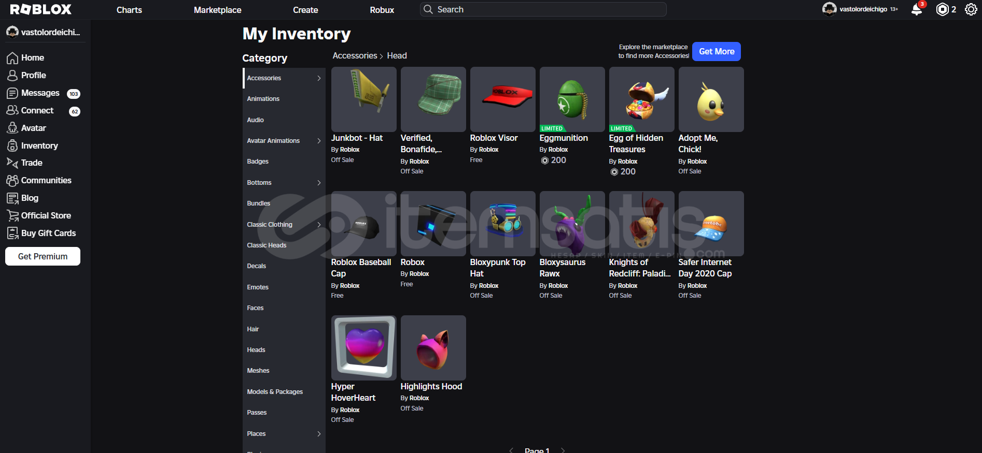This screenshot has width=982, height=453.
Task: Open the Roblox Baseball Cap thumbnail
Action: (x=364, y=224)
